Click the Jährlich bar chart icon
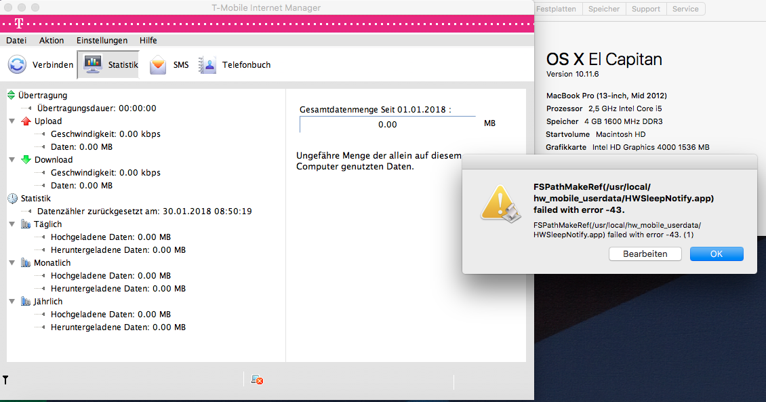 coord(25,301)
